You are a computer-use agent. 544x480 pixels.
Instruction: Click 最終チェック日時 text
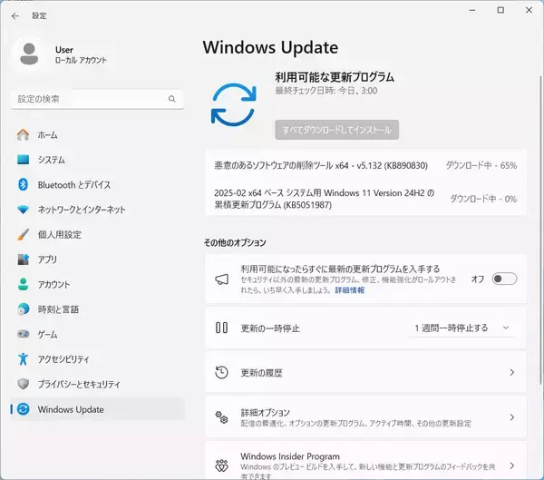pos(326,91)
